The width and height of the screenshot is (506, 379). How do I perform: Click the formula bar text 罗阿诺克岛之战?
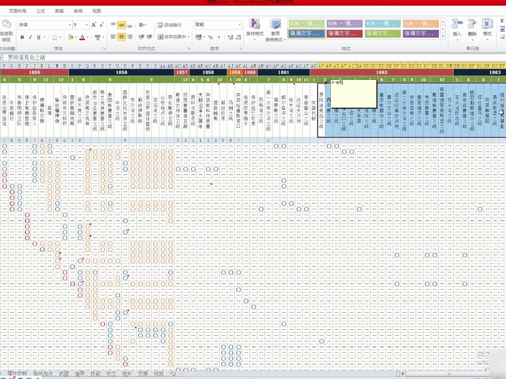(27, 57)
